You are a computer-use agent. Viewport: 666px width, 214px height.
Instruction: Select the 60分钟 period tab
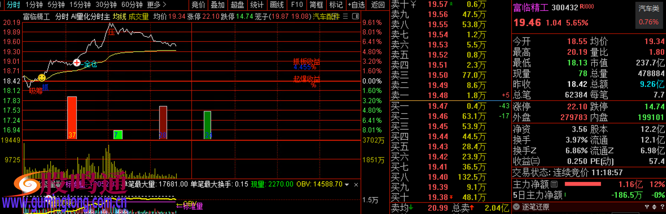click(132, 5)
